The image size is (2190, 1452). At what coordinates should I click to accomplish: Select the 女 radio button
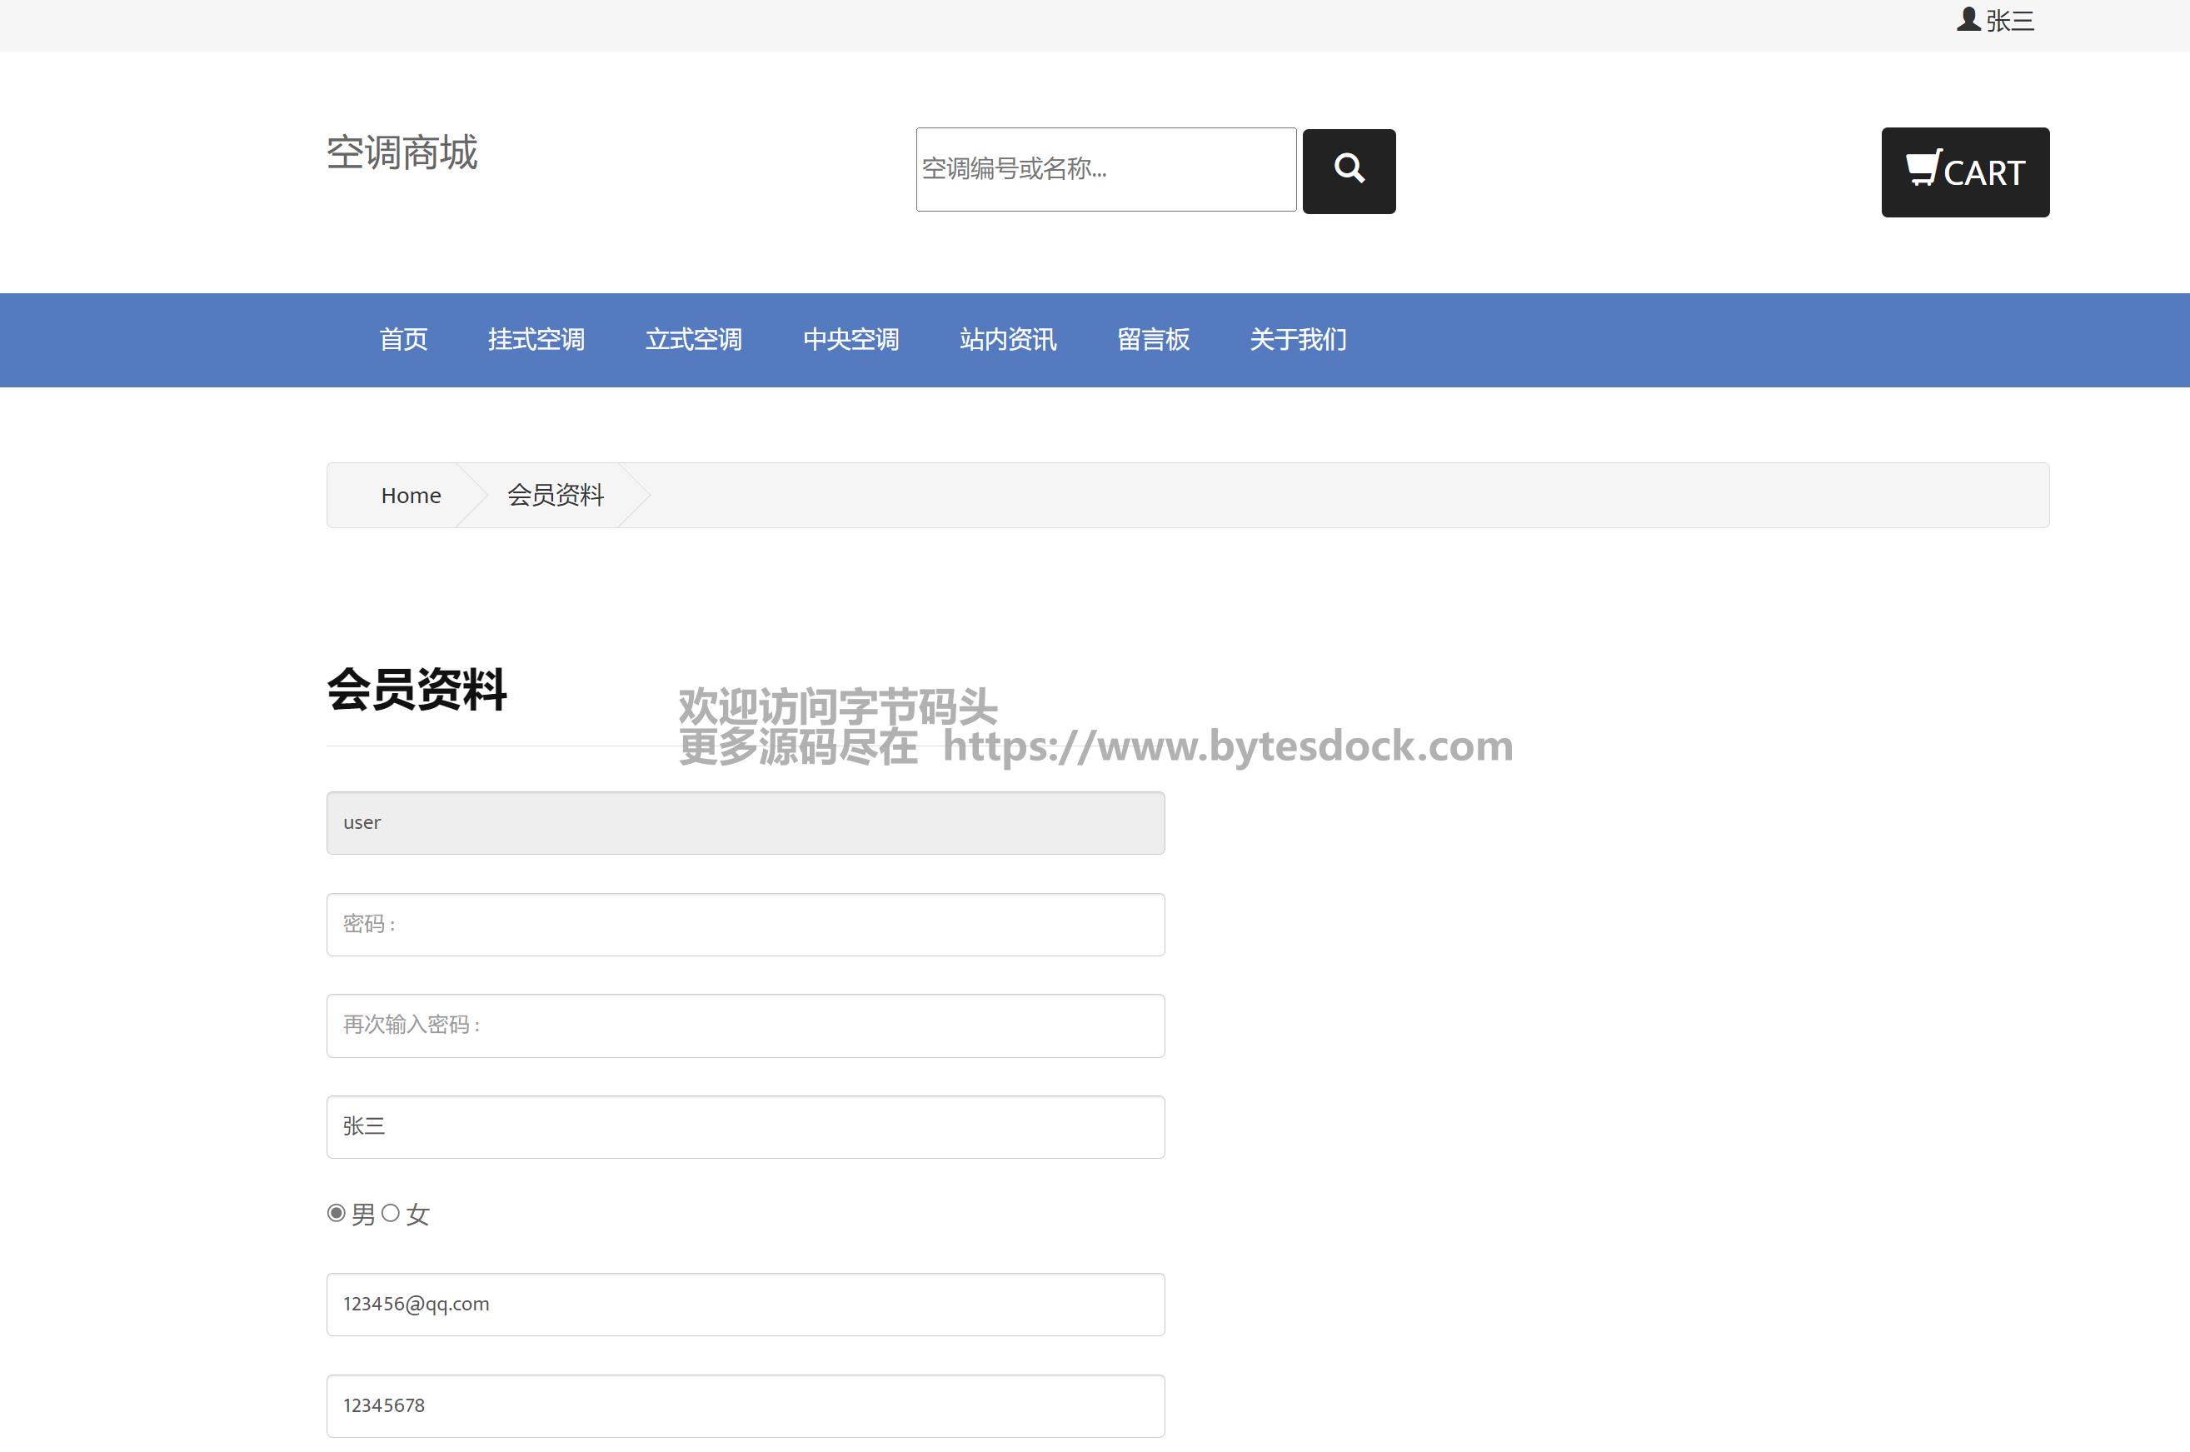(391, 1212)
